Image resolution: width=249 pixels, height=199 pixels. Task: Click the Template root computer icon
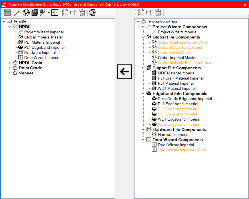pos(10,21)
